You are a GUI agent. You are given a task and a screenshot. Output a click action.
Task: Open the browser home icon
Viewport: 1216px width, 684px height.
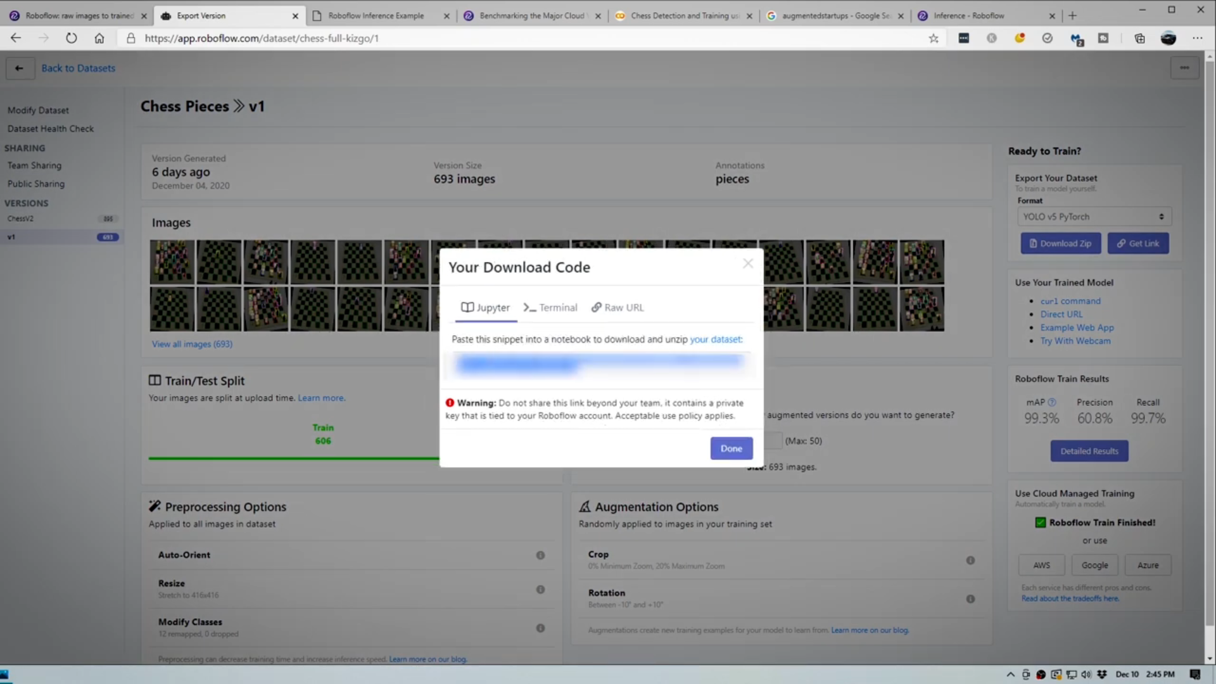coord(99,38)
